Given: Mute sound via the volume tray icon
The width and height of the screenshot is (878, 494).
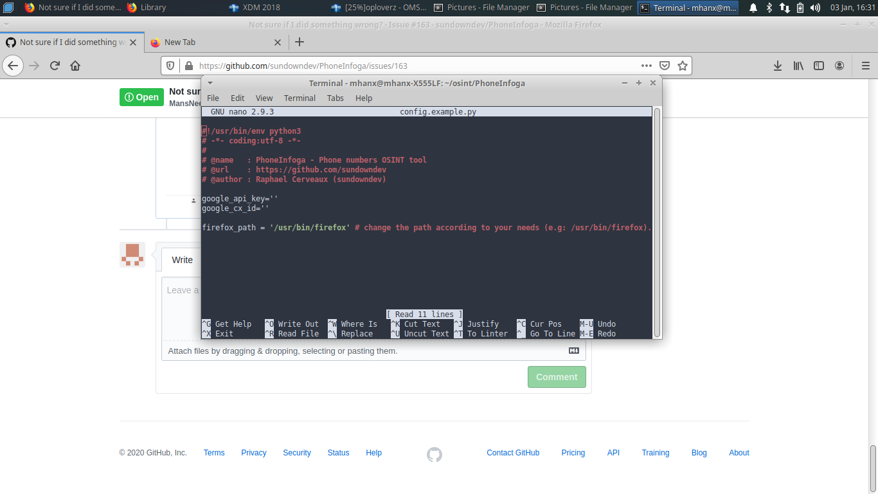Looking at the screenshot, I should pos(815,8).
